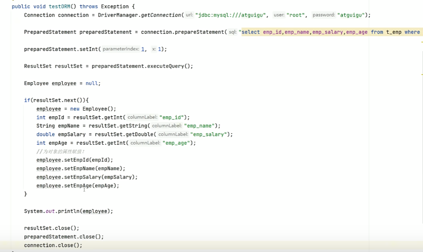Click the "emp_salary" column label string
Screen dimensions: 423x252
[209, 135]
